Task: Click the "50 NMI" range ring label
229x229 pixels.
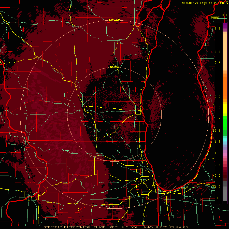Action: click(x=114, y=67)
